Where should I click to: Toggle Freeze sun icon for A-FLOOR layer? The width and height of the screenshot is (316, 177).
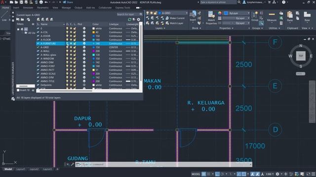coord(71,40)
